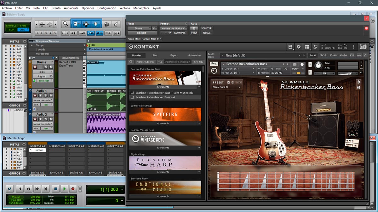Open the Grid mode dropdown

click(x=23, y=30)
